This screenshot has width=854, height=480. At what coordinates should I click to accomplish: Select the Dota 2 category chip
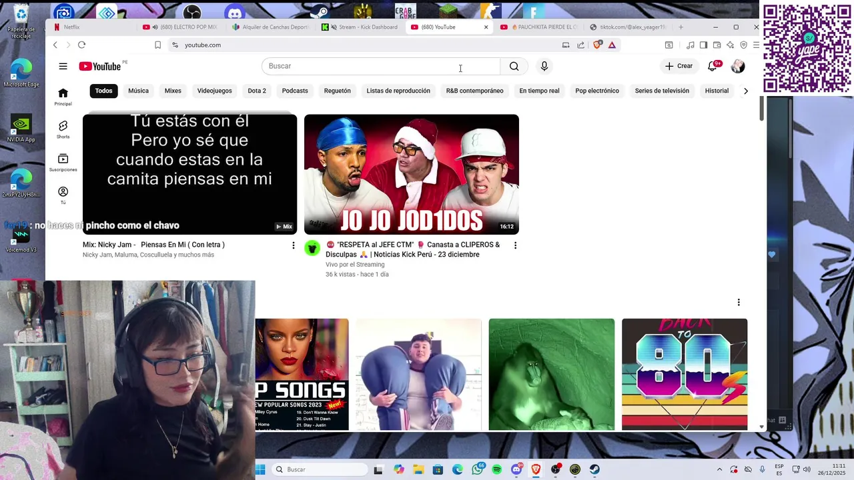tap(257, 91)
